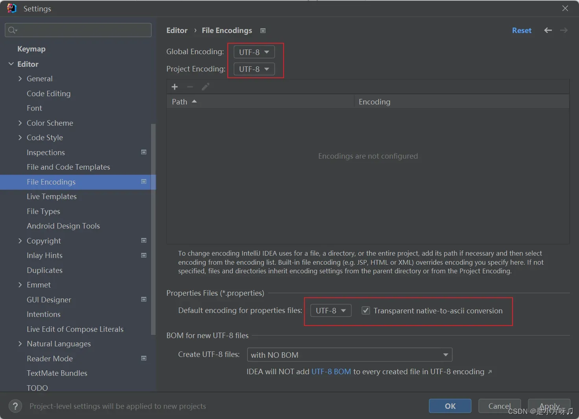Sort table by Path column header

pos(260,102)
